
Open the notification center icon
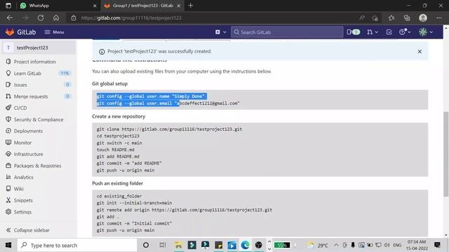point(437,245)
